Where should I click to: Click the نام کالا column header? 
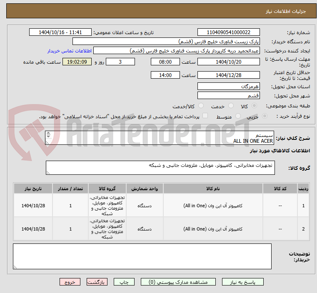[x=213, y=189]
